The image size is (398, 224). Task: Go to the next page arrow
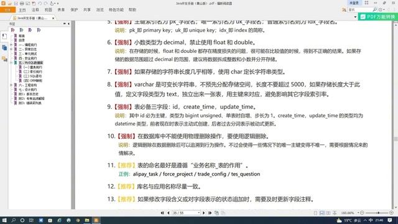pos(203,213)
